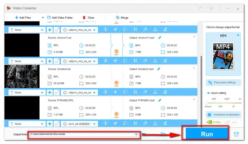Show file info for chrono11.rpl
The width and height of the screenshot is (248, 144).
(x=105, y=61)
